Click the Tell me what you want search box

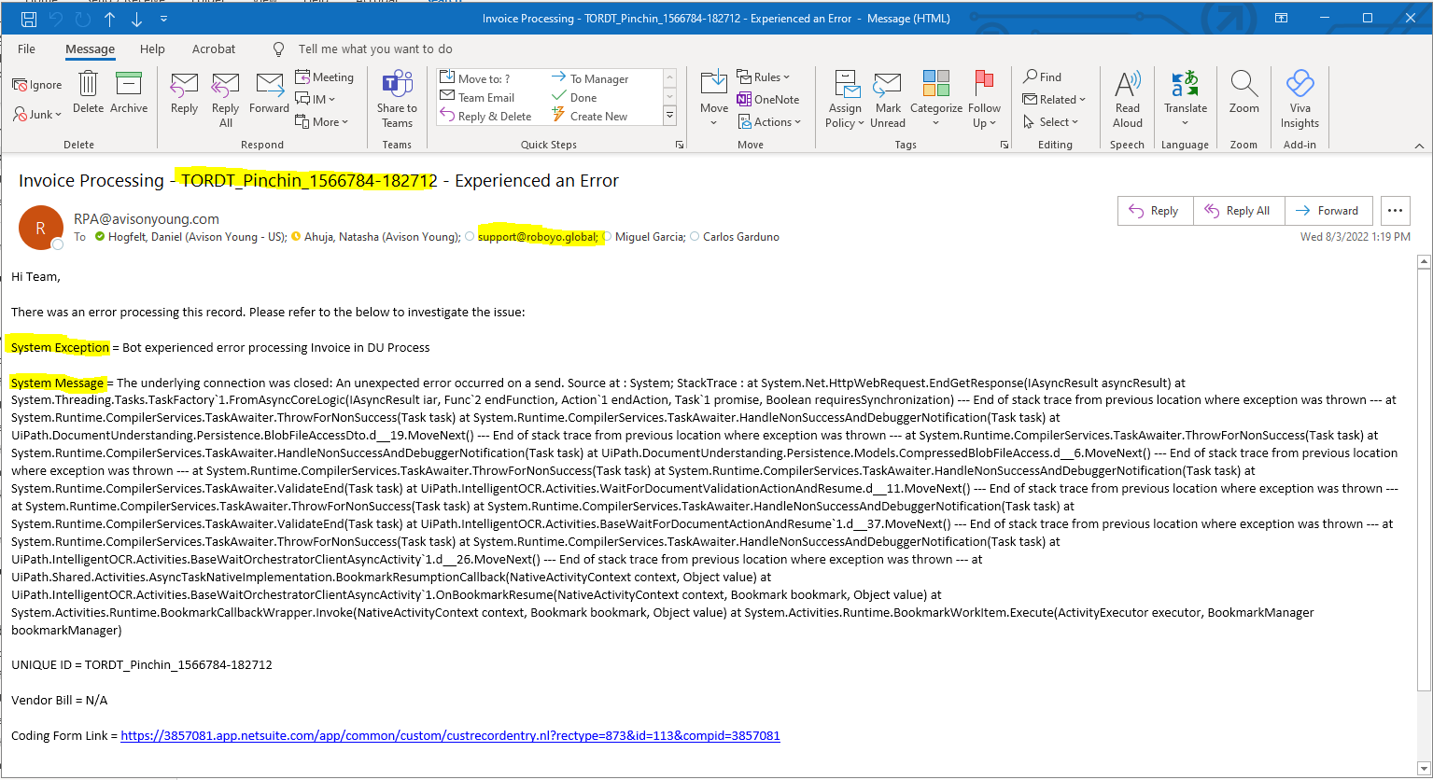pyautogui.click(x=375, y=49)
